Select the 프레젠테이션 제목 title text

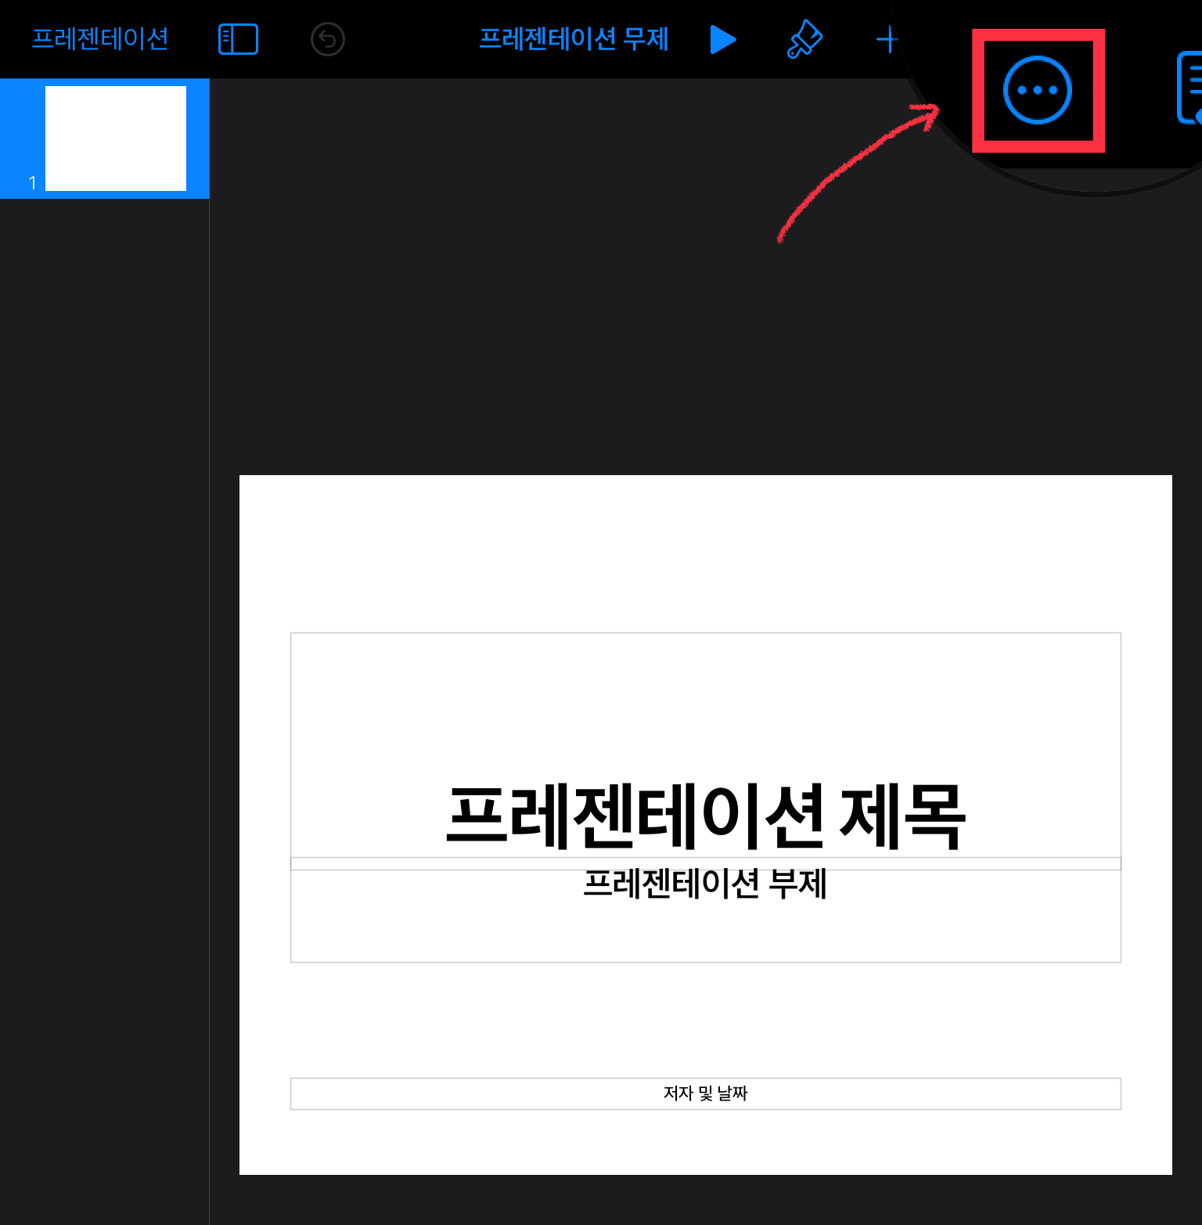[x=706, y=816]
